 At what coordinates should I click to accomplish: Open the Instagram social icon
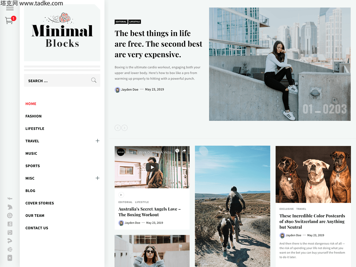coord(10,233)
